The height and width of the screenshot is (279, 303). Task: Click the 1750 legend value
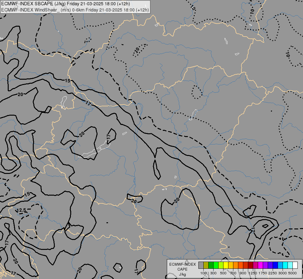point(263,273)
